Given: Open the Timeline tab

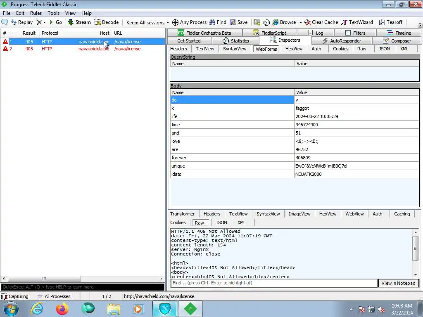Looking at the screenshot, I should pos(399,33).
